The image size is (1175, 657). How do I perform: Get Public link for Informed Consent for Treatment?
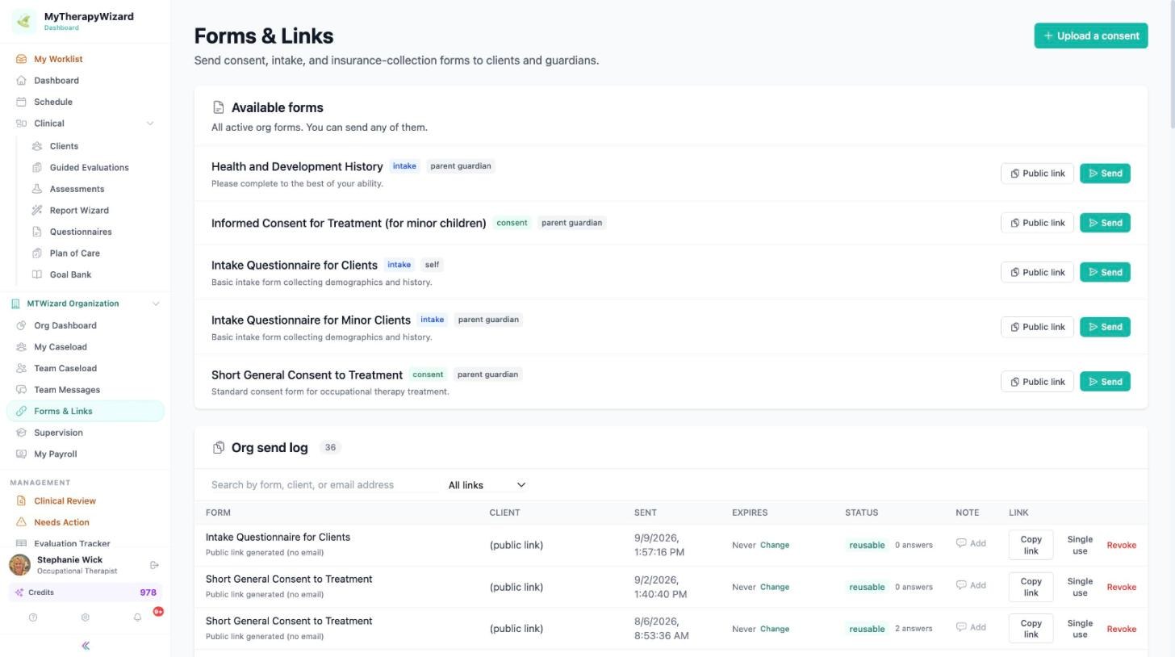pos(1037,223)
